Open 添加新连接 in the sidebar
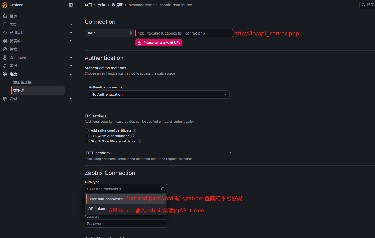This screenshot has height=238, width=375. pyautogui.click(x=22, y=82)
